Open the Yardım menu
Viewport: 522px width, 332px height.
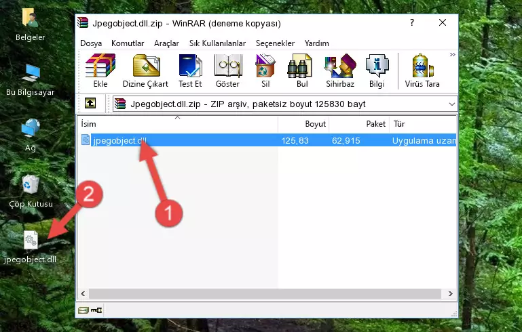(x=316, y=43)
